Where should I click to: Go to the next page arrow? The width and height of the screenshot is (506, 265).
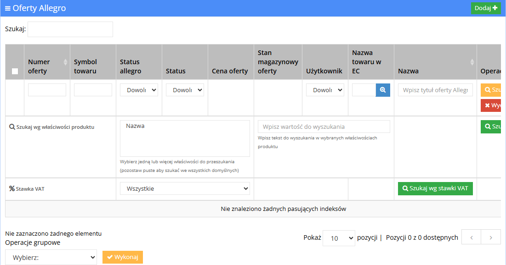[x=491, y=237]
